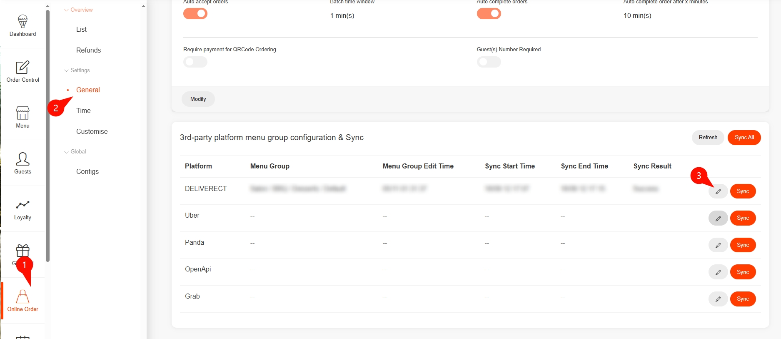Edit the Grab platform menu group
The image size is (781, 339).
(x=718, y=299)
